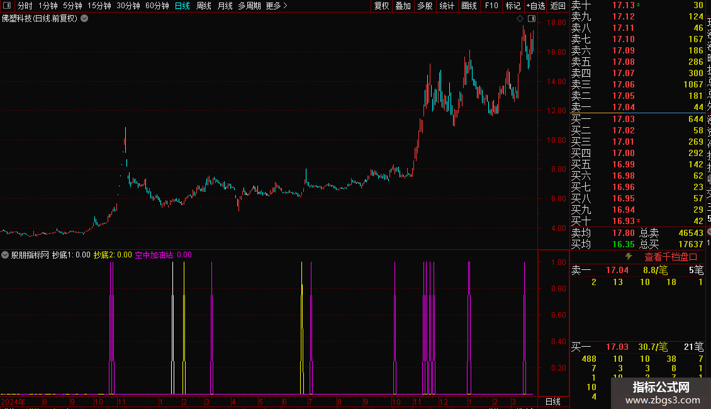
Task: Select the 5分钟 period
Action: [72, 6]
